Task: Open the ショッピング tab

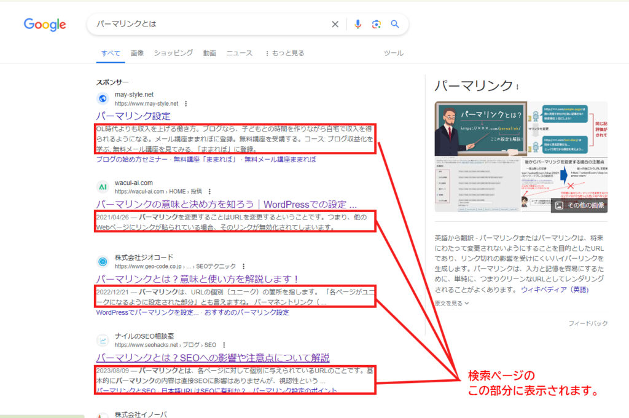Action: tap(173, 53)
